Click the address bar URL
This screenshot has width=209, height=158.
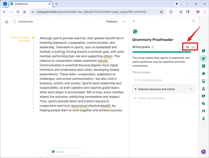91,12
